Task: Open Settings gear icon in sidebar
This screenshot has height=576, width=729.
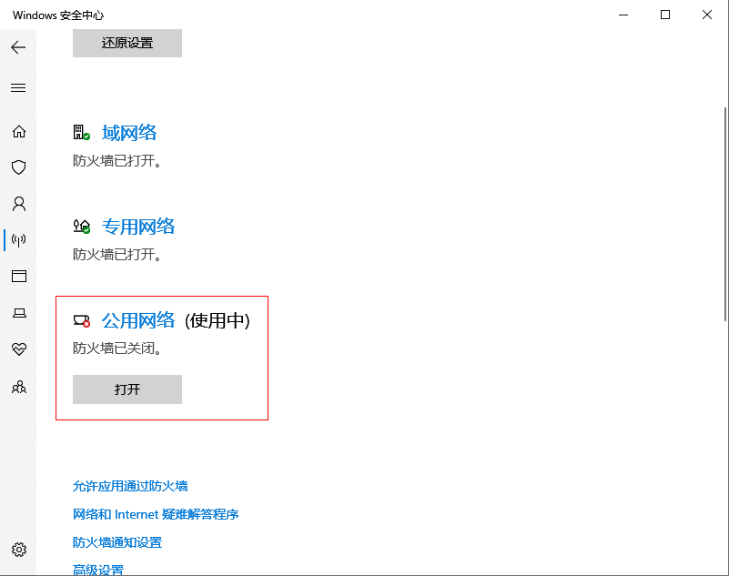Action: [x=19, y=550]
